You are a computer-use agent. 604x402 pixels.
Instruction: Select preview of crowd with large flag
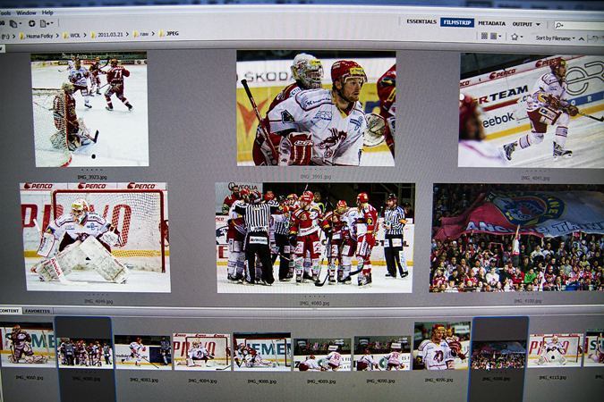click(x=517, y=238)
